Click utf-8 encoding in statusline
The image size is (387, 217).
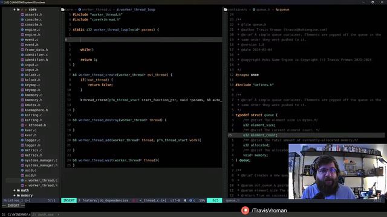175,201
